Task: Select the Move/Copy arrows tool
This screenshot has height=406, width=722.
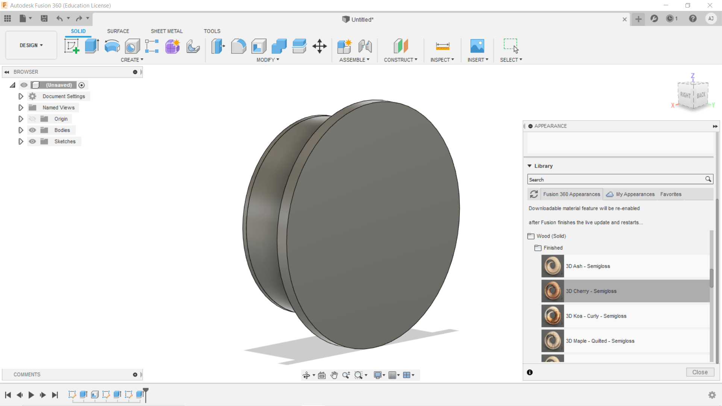Action: 319,46
